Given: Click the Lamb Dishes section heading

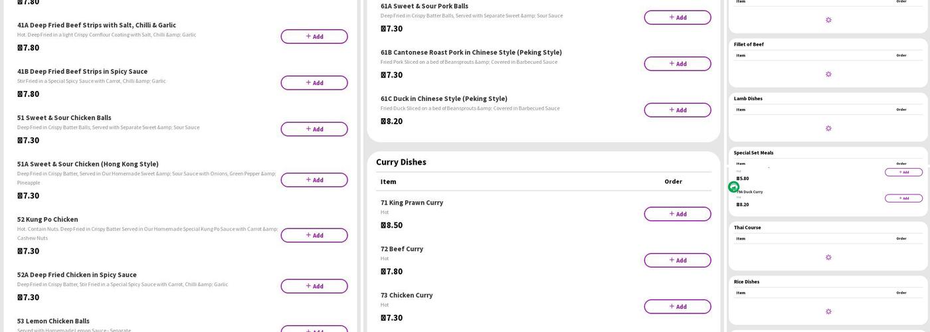Looking at the screenshot, I should 748,98.
